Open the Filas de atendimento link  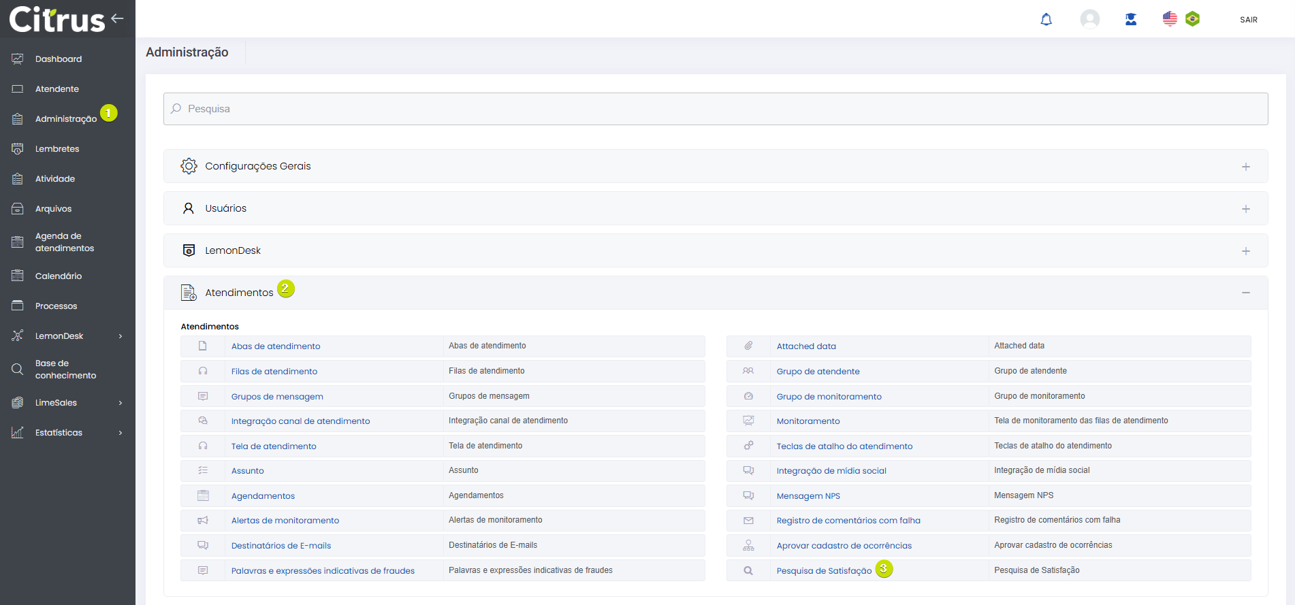tap(274, 372)
